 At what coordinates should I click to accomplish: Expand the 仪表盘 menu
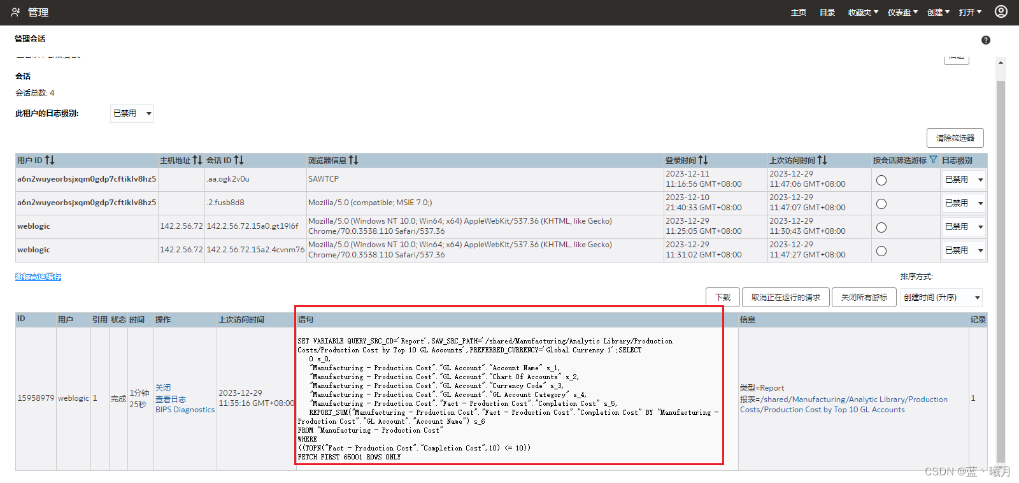click(x=902, y=12)
